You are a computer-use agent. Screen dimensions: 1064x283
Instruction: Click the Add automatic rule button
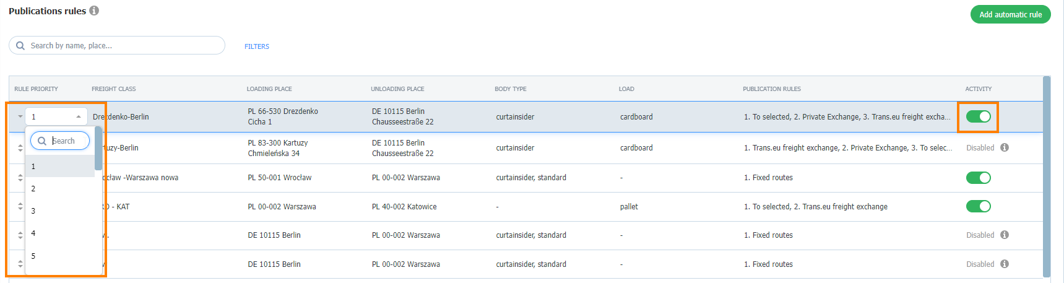coord(1011,14)
